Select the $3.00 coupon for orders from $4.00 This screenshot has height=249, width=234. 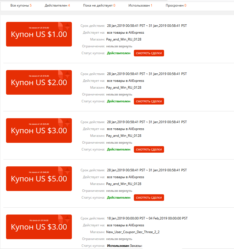(x=39, y=227)
